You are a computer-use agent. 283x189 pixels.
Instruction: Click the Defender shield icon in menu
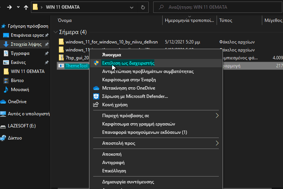point(96,96)
